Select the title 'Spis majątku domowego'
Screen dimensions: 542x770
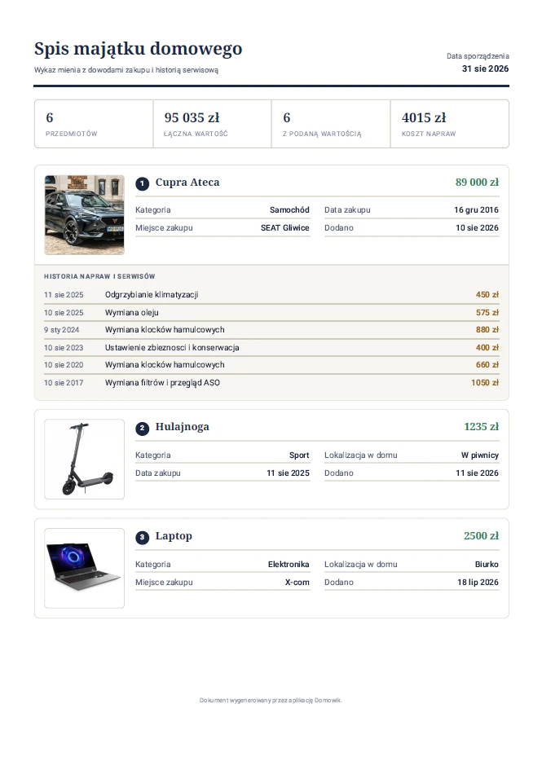click(x=138, y=49)
